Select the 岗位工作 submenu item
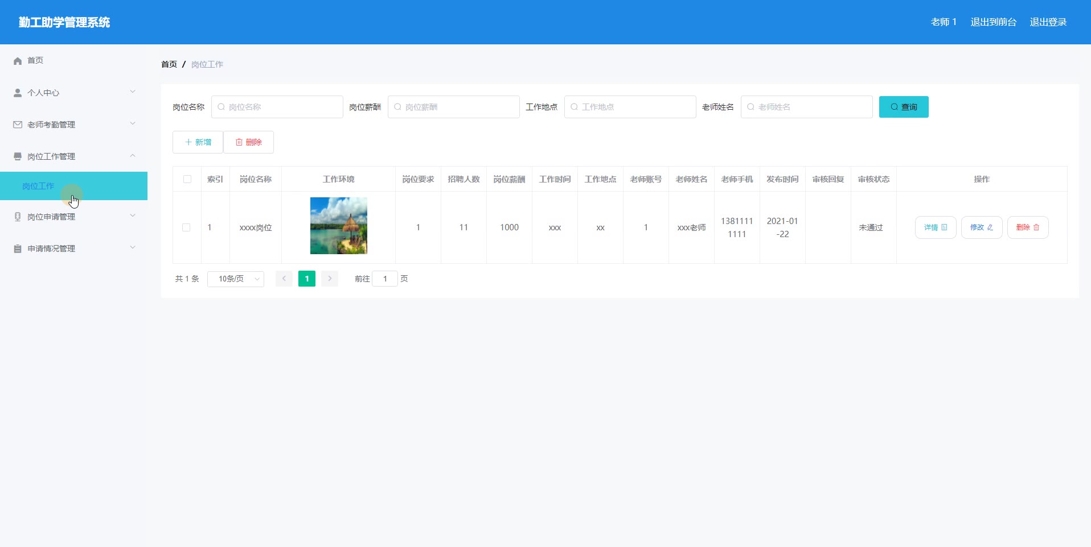The height and width of the screenshot is (547, 1091). 38,186
